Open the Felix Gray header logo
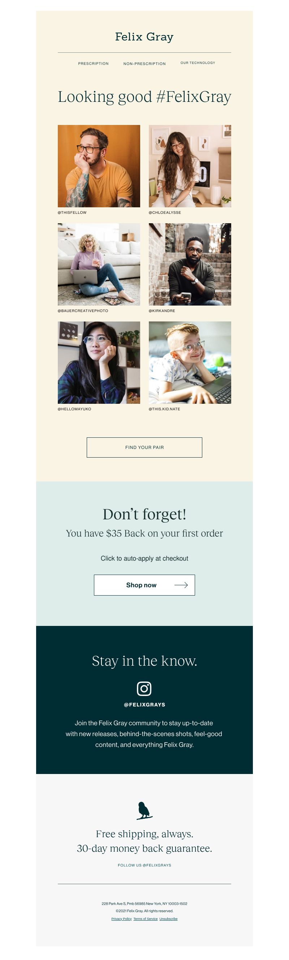 click(x=144, y=37)
